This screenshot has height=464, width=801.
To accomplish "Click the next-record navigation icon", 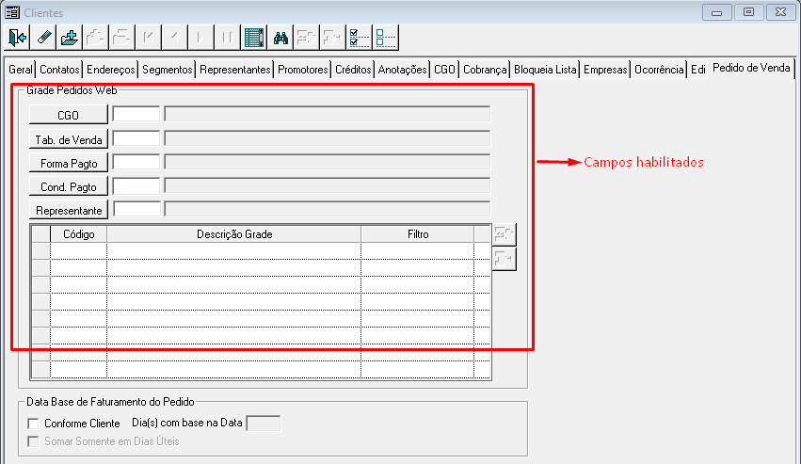I will coord(200,38).
